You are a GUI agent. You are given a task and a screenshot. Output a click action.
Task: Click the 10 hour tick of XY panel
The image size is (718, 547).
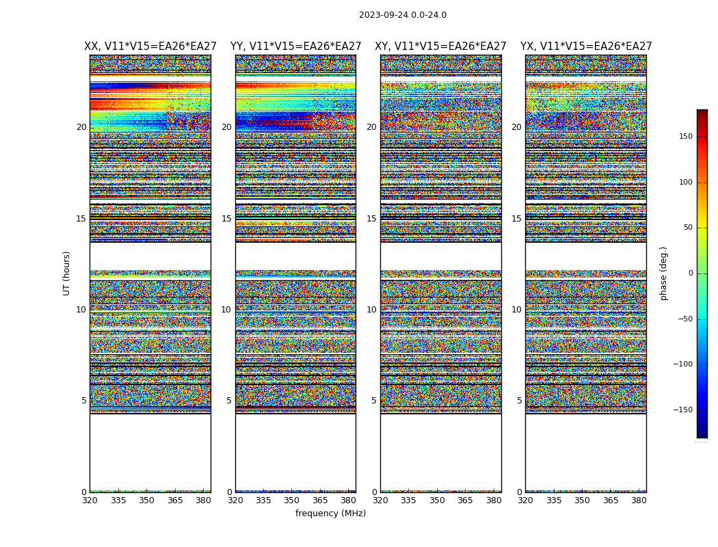(x=371, y=310)
